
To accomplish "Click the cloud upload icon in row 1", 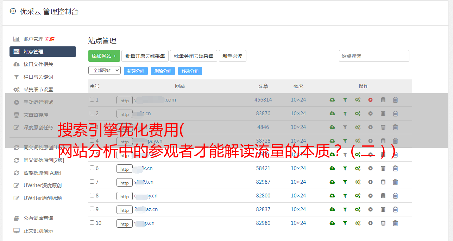I will tap(332, 100).
